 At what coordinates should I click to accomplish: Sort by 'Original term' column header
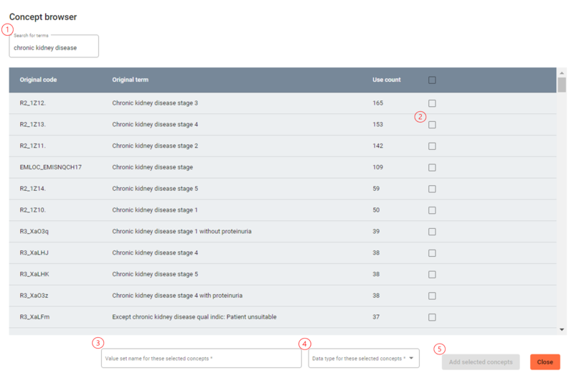[131, 80]
